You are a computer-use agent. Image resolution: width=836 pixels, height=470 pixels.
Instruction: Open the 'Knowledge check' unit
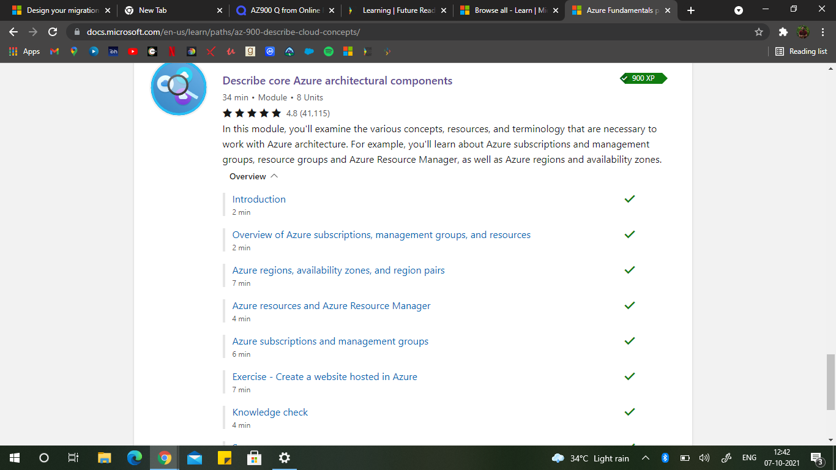pyautogui.click(x=270, y=412)
